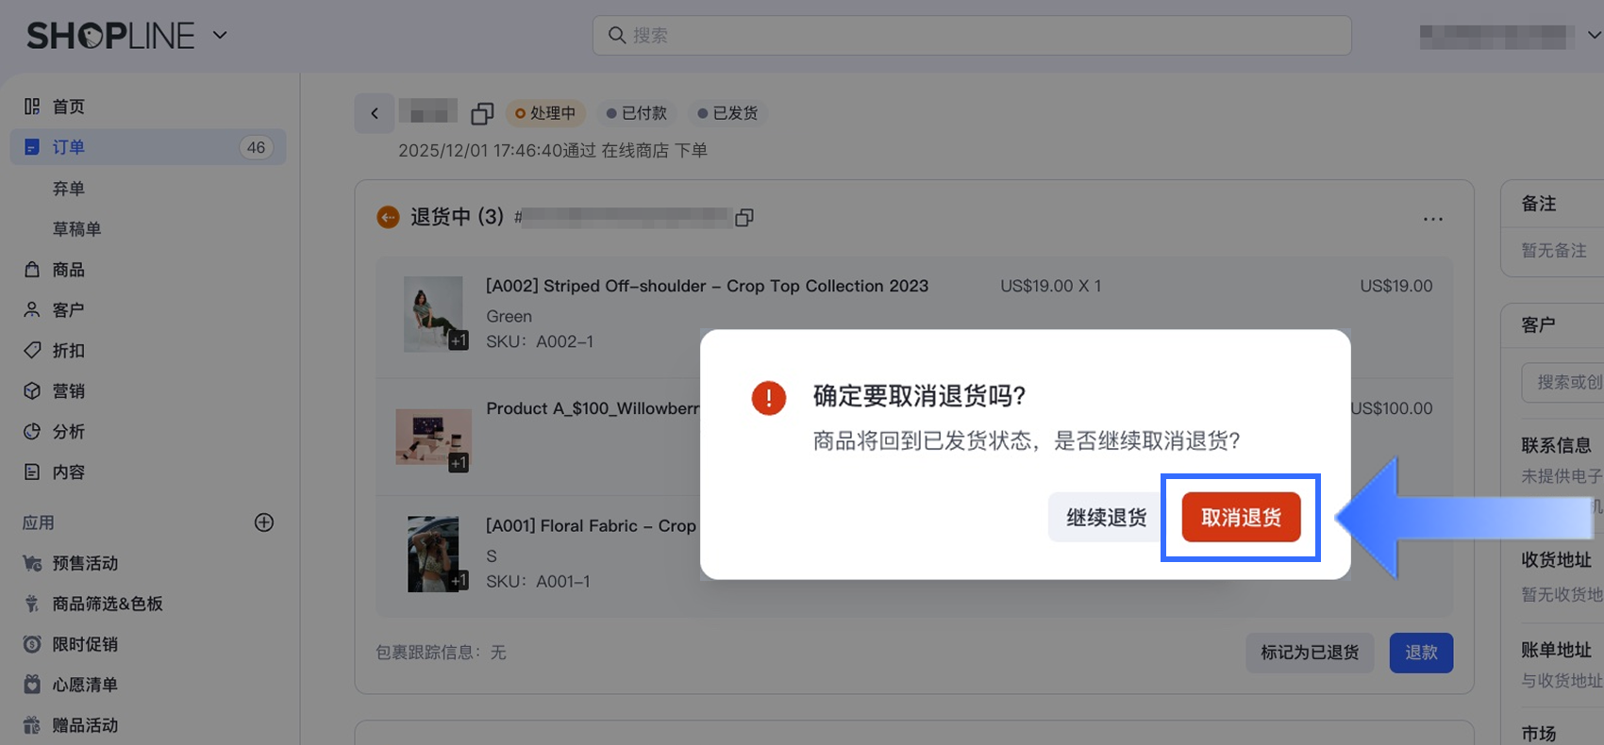Select 草稿单 under orders
This screenshot has width=1604, height=745.
point(76,229)
